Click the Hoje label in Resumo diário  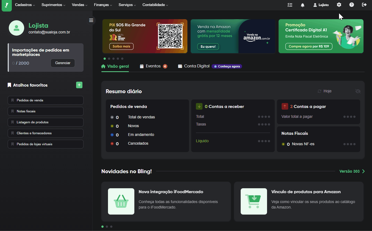[327, 91]
